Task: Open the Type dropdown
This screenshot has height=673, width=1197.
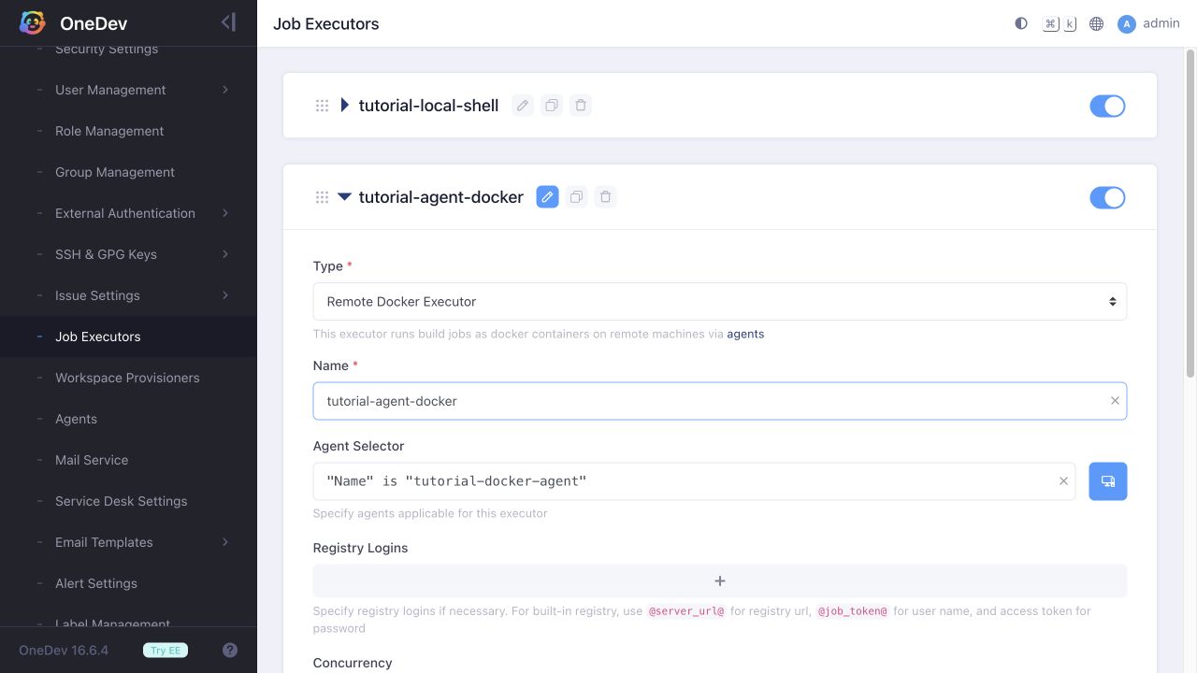Action: (x=720, y=302)
